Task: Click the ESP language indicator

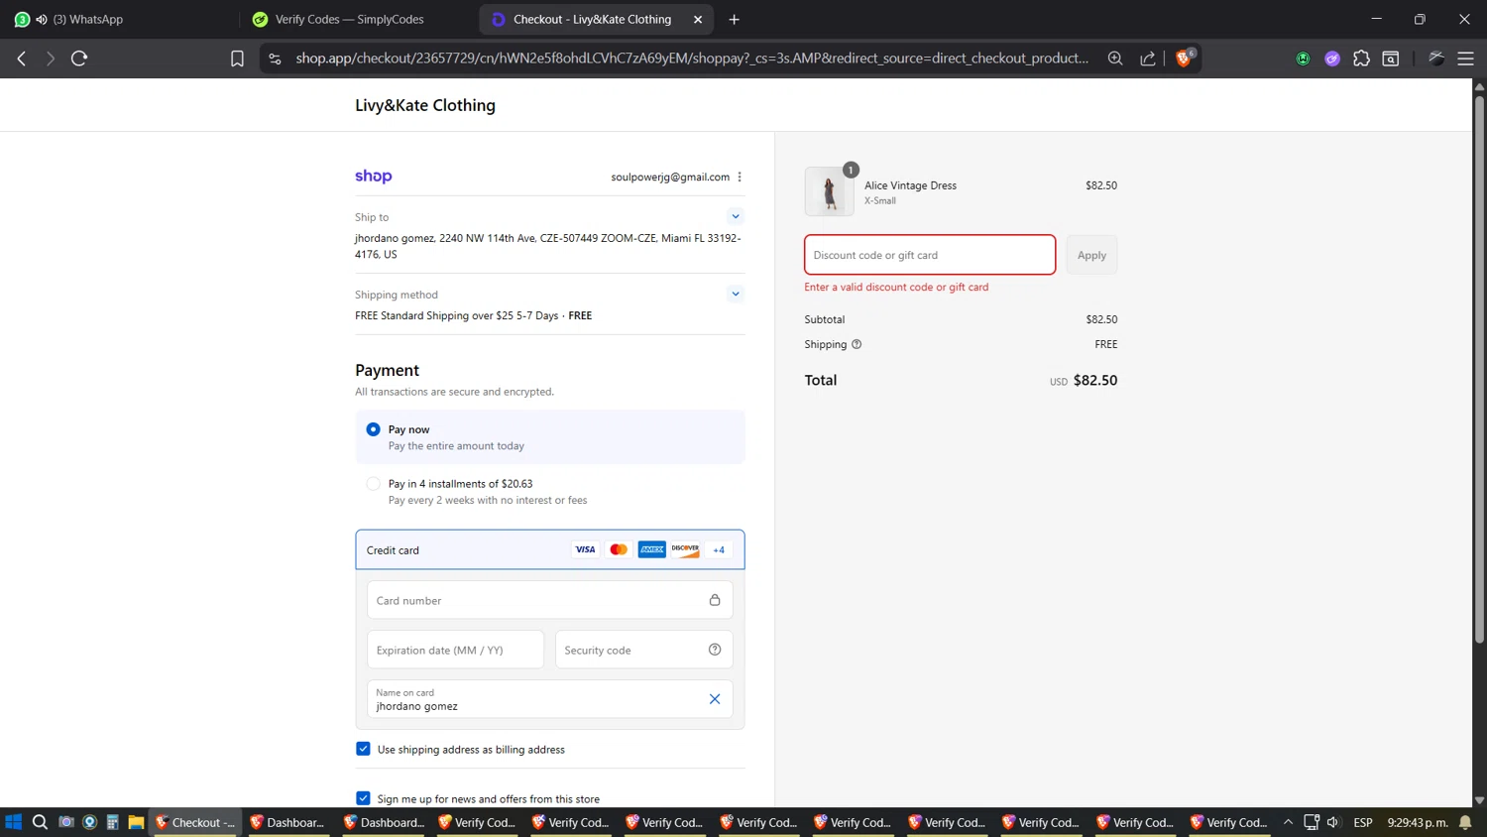Action: (x=1363, y=822)
